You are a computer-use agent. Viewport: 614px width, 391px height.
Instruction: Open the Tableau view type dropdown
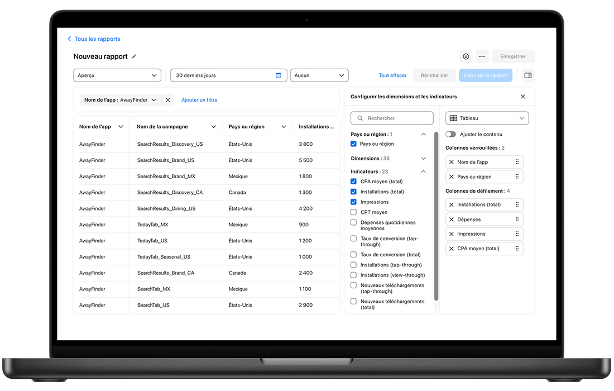pos(487,118)
